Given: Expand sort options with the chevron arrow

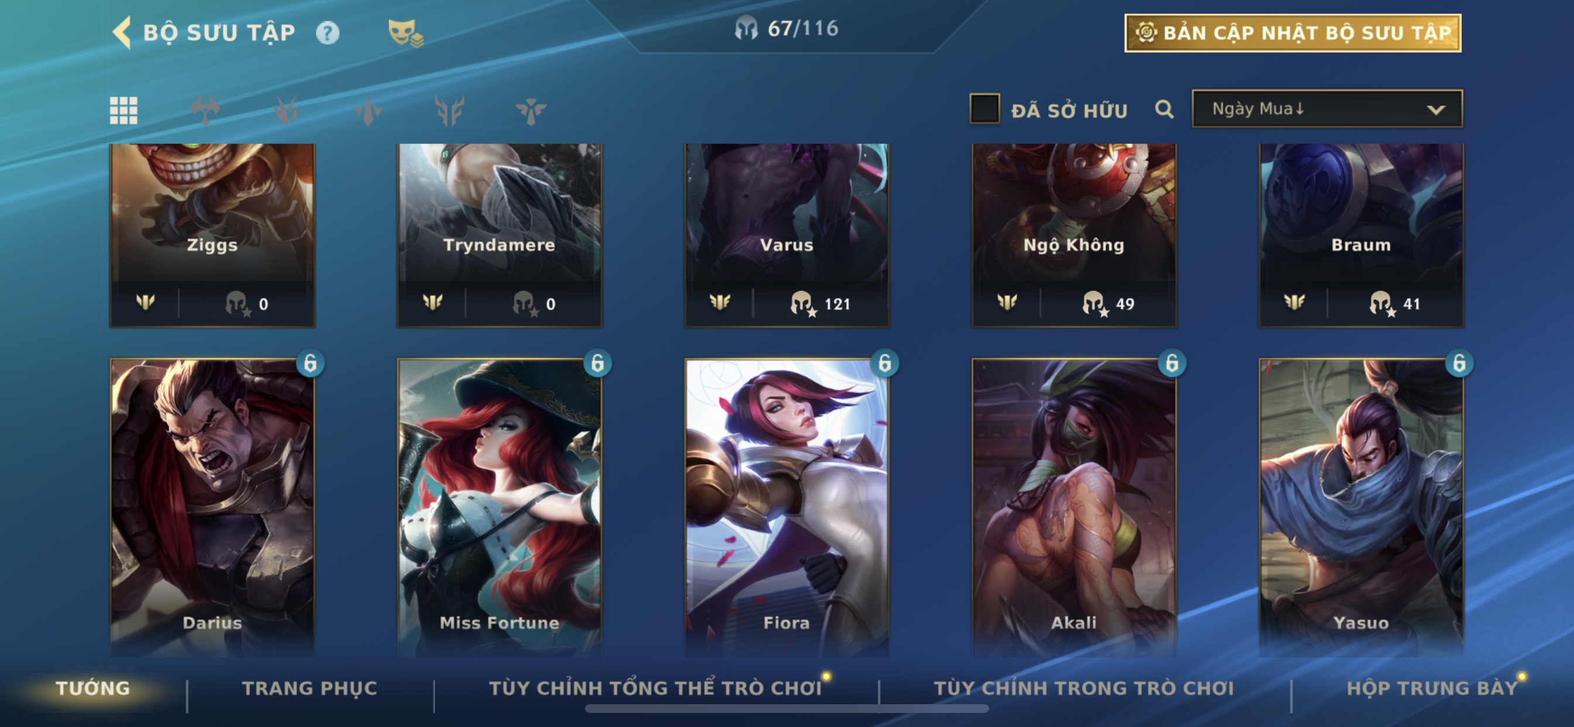Looking at the screenshot, I should pyautogui.click(x=1436, y=110).
